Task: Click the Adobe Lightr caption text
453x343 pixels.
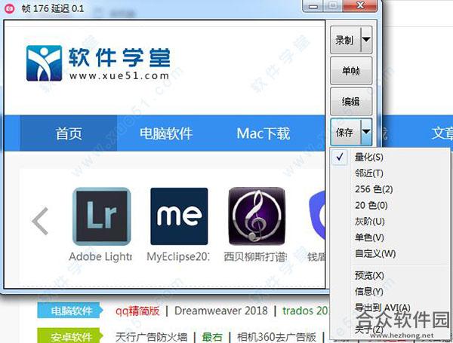Action: pos(100,257)
